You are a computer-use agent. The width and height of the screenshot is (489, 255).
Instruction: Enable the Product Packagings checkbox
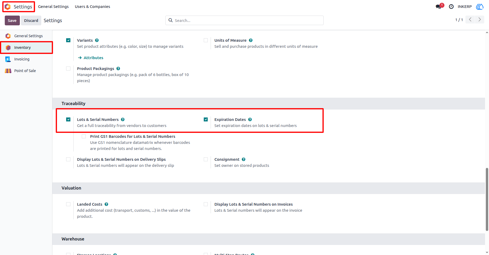(68, 69)
